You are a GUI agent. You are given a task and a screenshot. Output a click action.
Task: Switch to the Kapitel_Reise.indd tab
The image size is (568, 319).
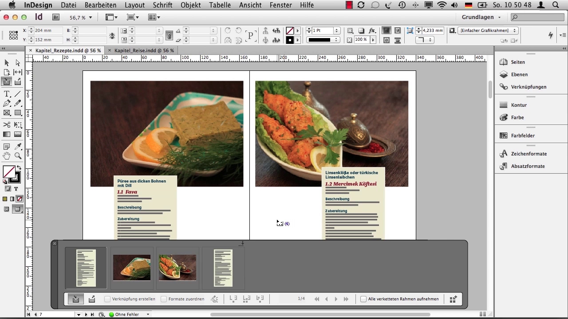144,51
